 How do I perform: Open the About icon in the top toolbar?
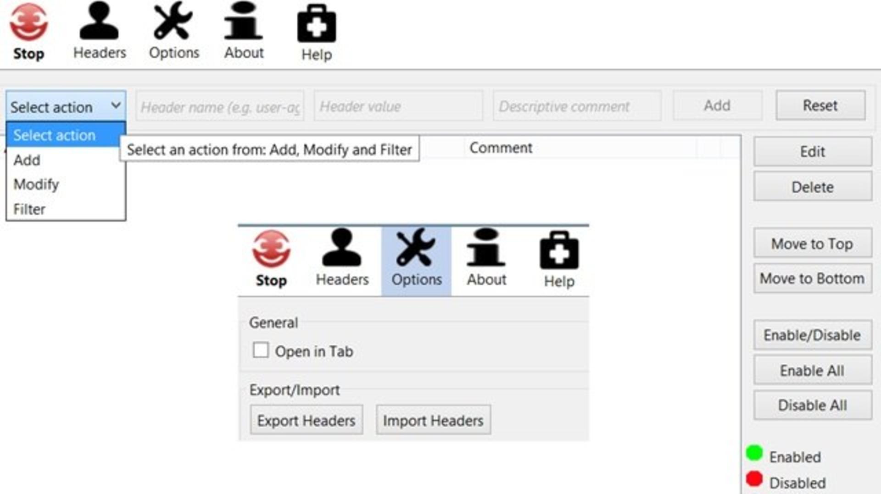click(x=243, y=21)
